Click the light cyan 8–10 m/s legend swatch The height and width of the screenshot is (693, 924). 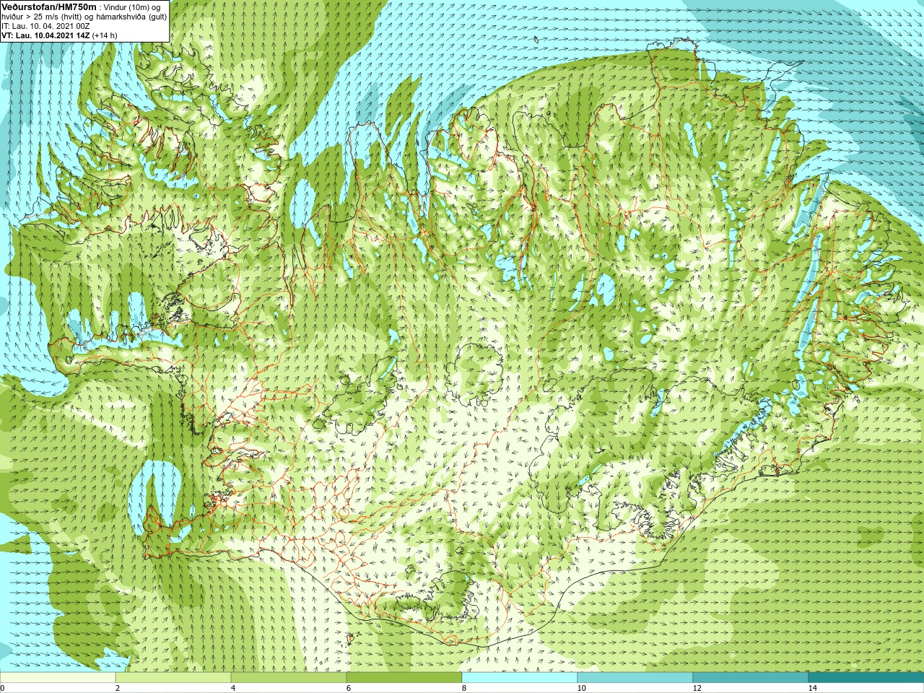coord(520,678)
